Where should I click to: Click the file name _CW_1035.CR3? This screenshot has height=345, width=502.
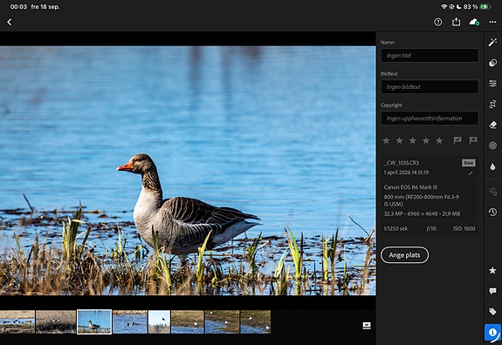[x=401, y=163]
